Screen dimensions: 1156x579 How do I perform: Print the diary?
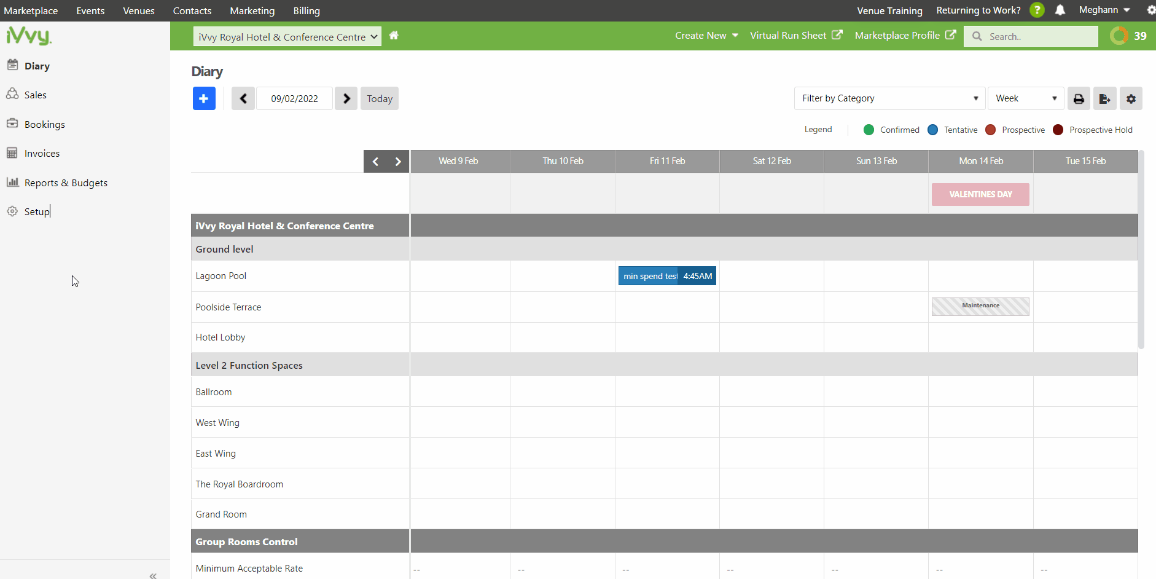[x=1079, y=98]
